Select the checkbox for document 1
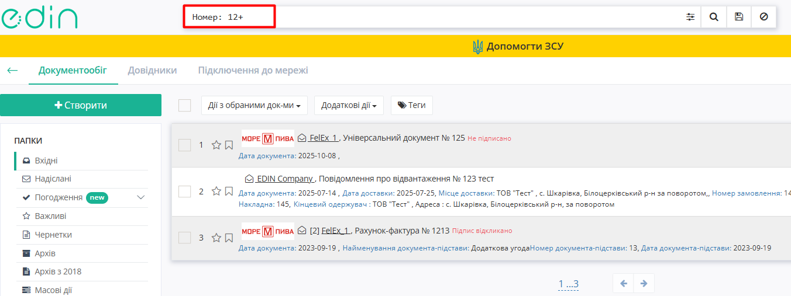 coord(185,145)
